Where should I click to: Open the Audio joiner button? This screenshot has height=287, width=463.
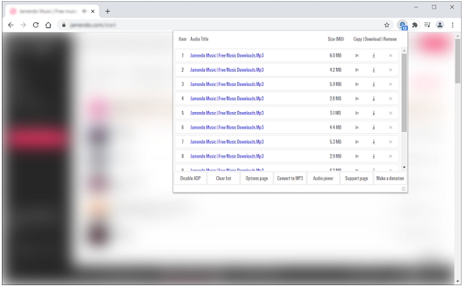coord(323,178)
